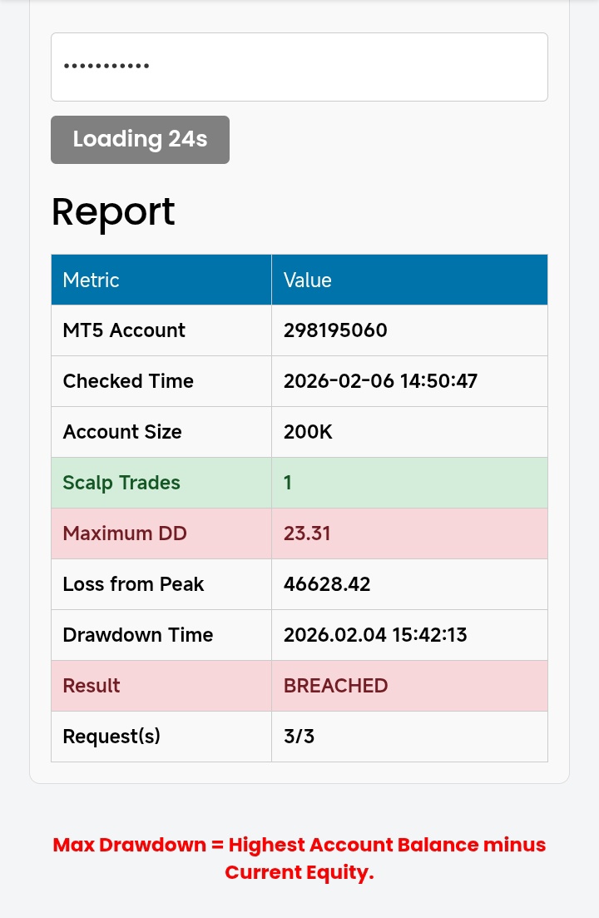Image resolution: width=599 pixels, height=918 pixels.
Task: Select the red Max Drawdown definition note
Action: [299, 858]
